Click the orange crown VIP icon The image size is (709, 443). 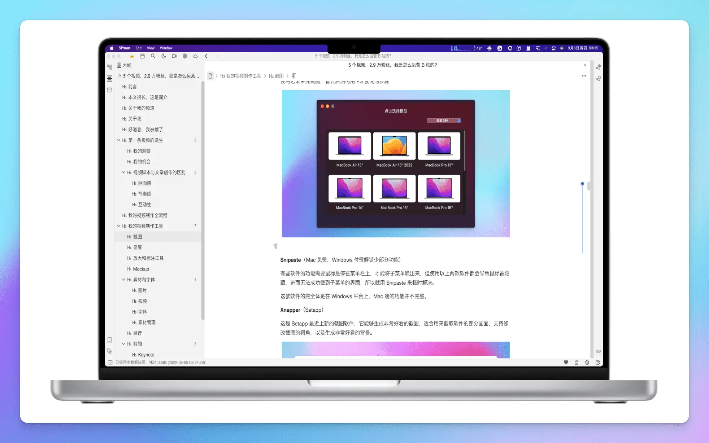coord(132,56)
